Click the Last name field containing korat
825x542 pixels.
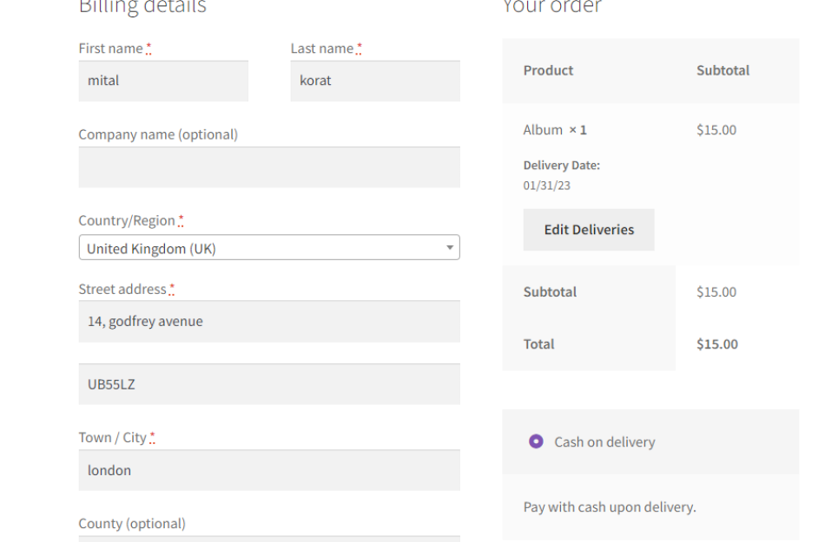374,81
